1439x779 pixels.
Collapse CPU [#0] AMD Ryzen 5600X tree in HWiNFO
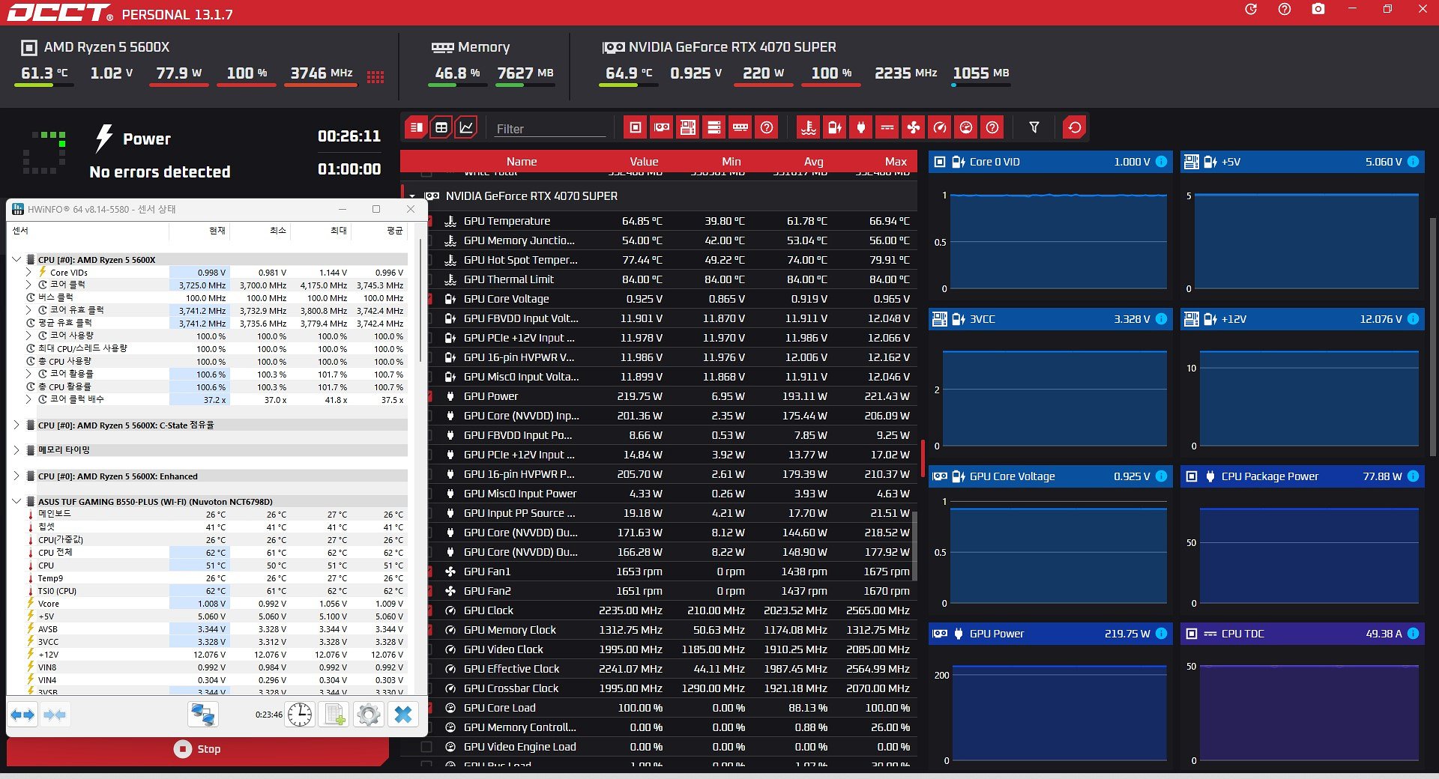pyautogui.click(x=16, y=260)
